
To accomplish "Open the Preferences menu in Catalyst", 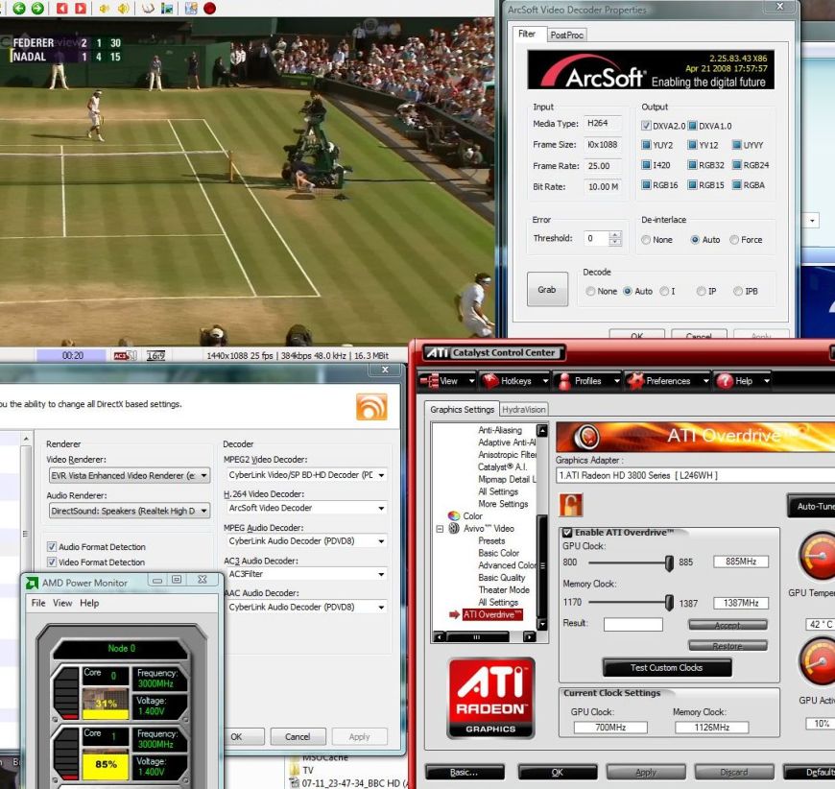I will tap(667, 381).
